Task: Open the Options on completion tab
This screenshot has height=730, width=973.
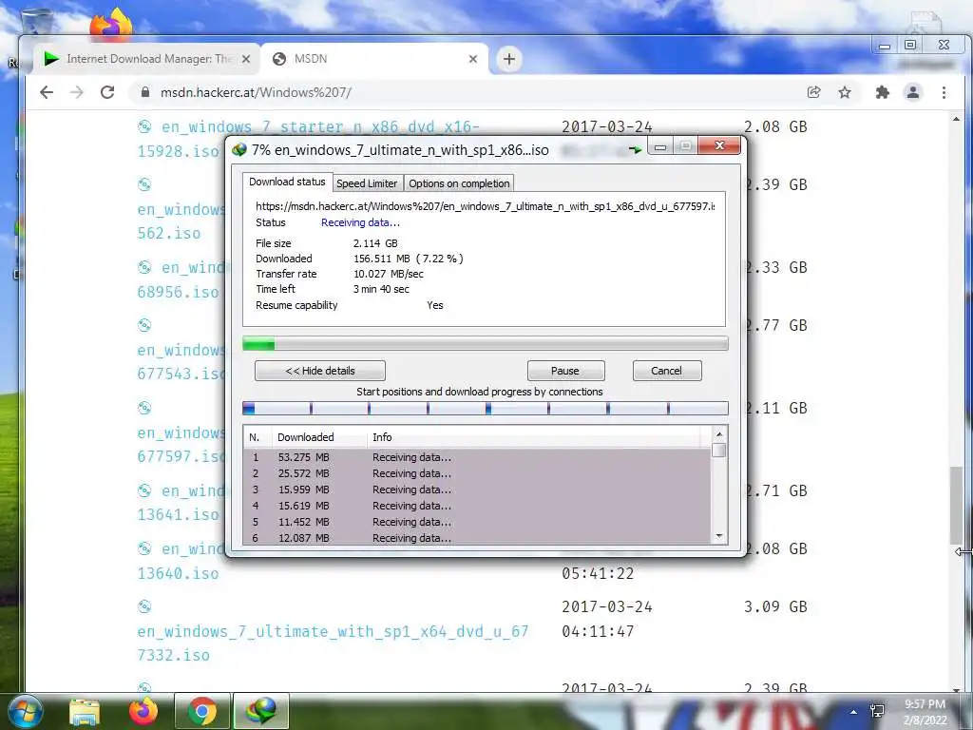Action: (x=459, y=183)
